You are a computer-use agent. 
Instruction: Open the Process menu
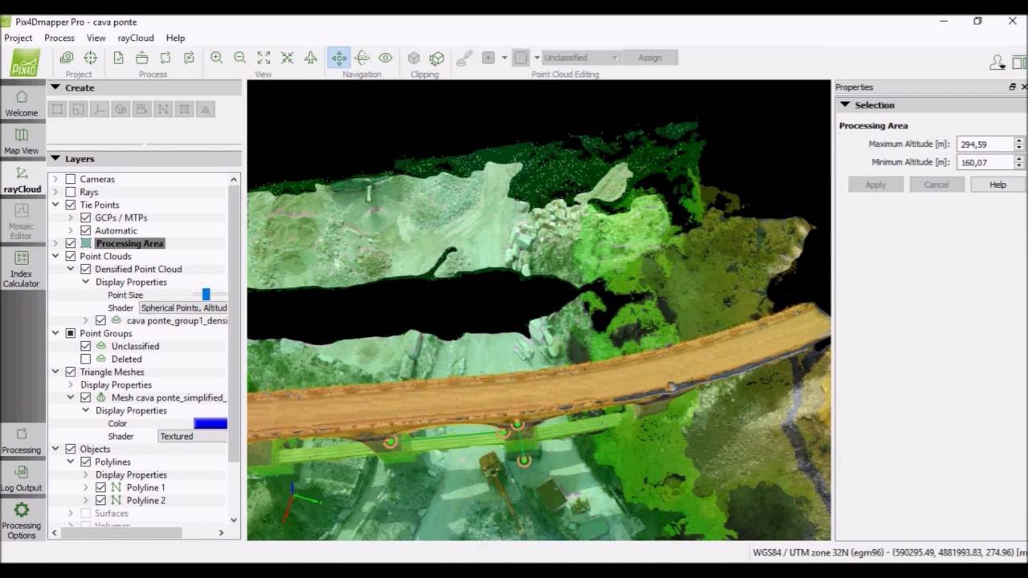point(59,38)
